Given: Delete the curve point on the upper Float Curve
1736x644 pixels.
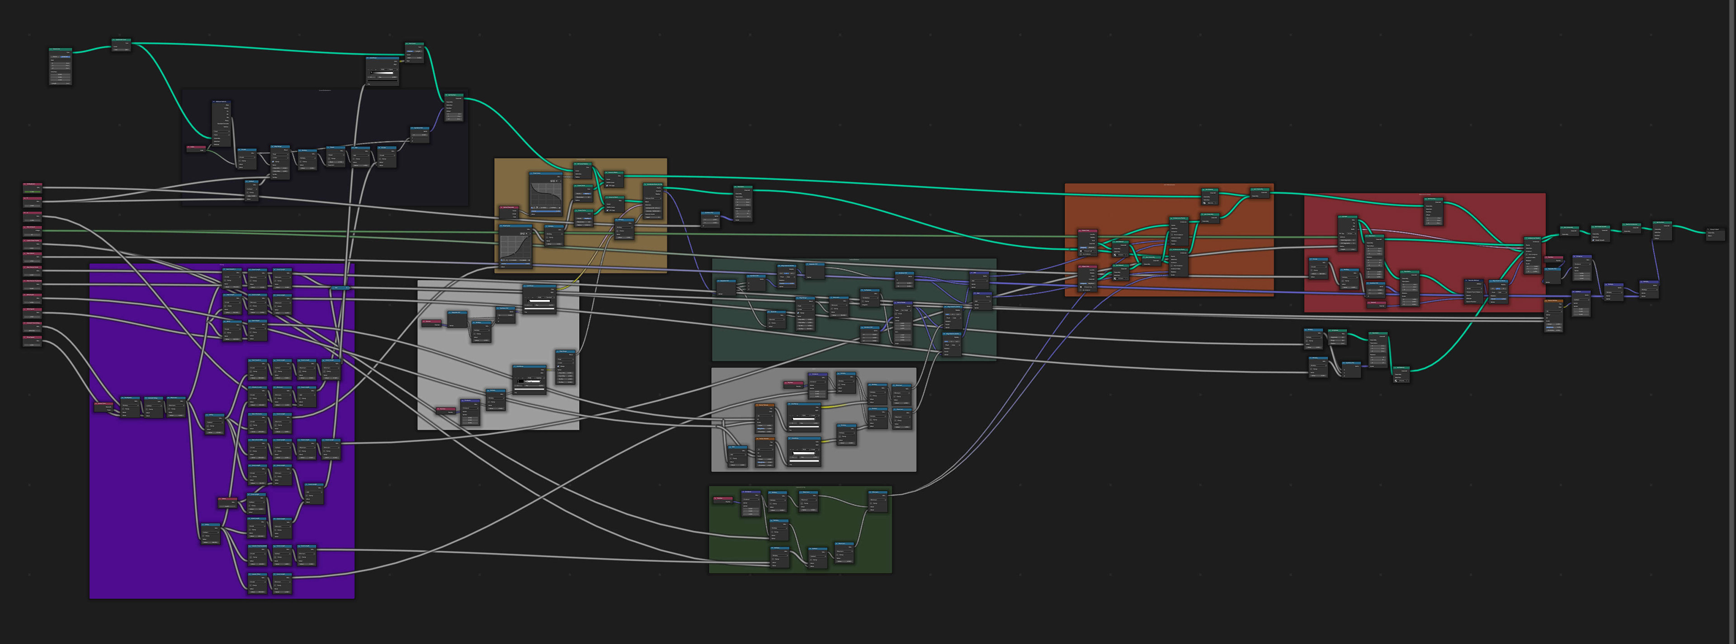Looking at the screenshot, I should coord(560,208).
